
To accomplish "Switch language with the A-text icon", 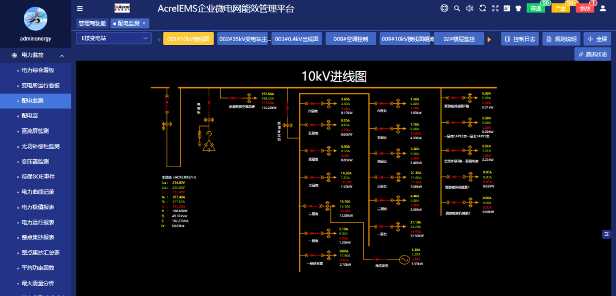I will click(507, 8).
